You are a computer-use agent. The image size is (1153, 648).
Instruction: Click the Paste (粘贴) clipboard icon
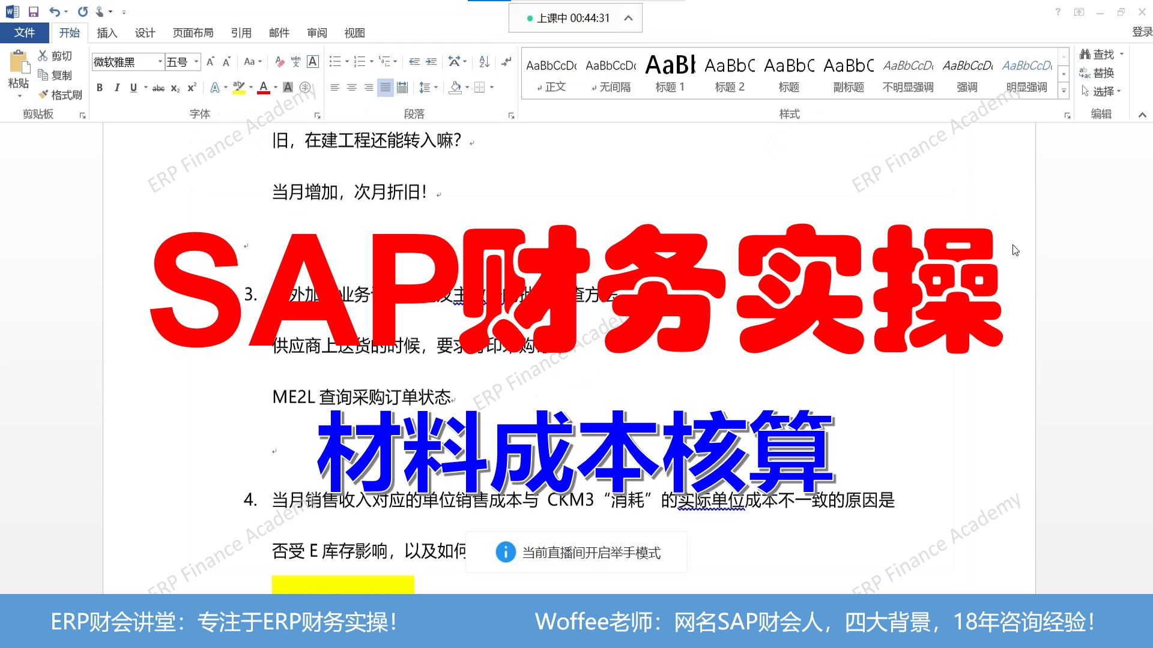(19, 62)
